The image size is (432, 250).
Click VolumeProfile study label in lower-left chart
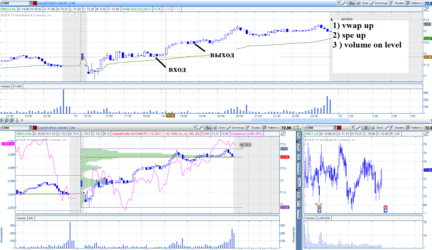[156, 134]
